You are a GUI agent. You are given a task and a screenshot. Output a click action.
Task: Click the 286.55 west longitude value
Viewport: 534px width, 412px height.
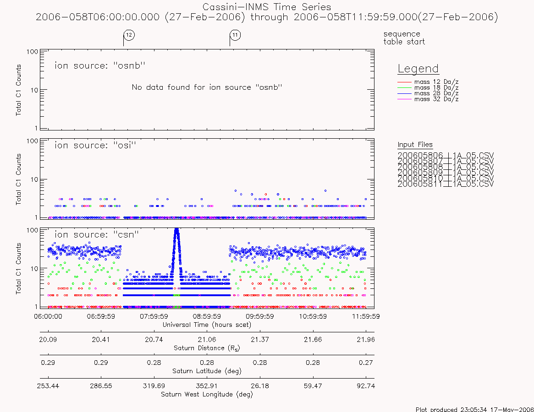coord(101,386)
